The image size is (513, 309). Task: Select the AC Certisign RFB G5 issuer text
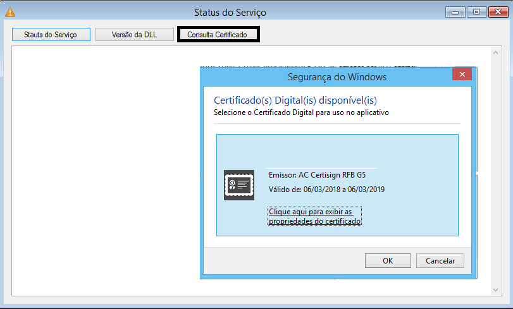[318, 175]
